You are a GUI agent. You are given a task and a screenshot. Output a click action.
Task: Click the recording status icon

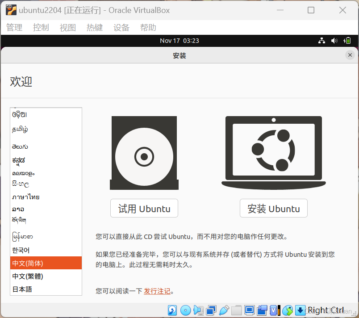pyautogui.click(x=262, y=310)
